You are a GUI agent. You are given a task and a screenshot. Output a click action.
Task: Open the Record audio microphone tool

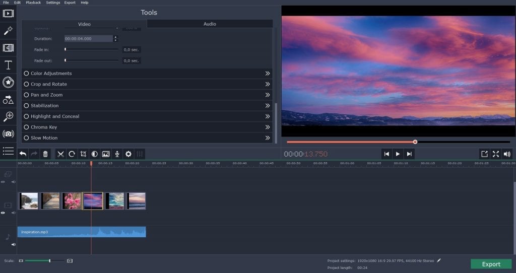(x=117, y=154)
